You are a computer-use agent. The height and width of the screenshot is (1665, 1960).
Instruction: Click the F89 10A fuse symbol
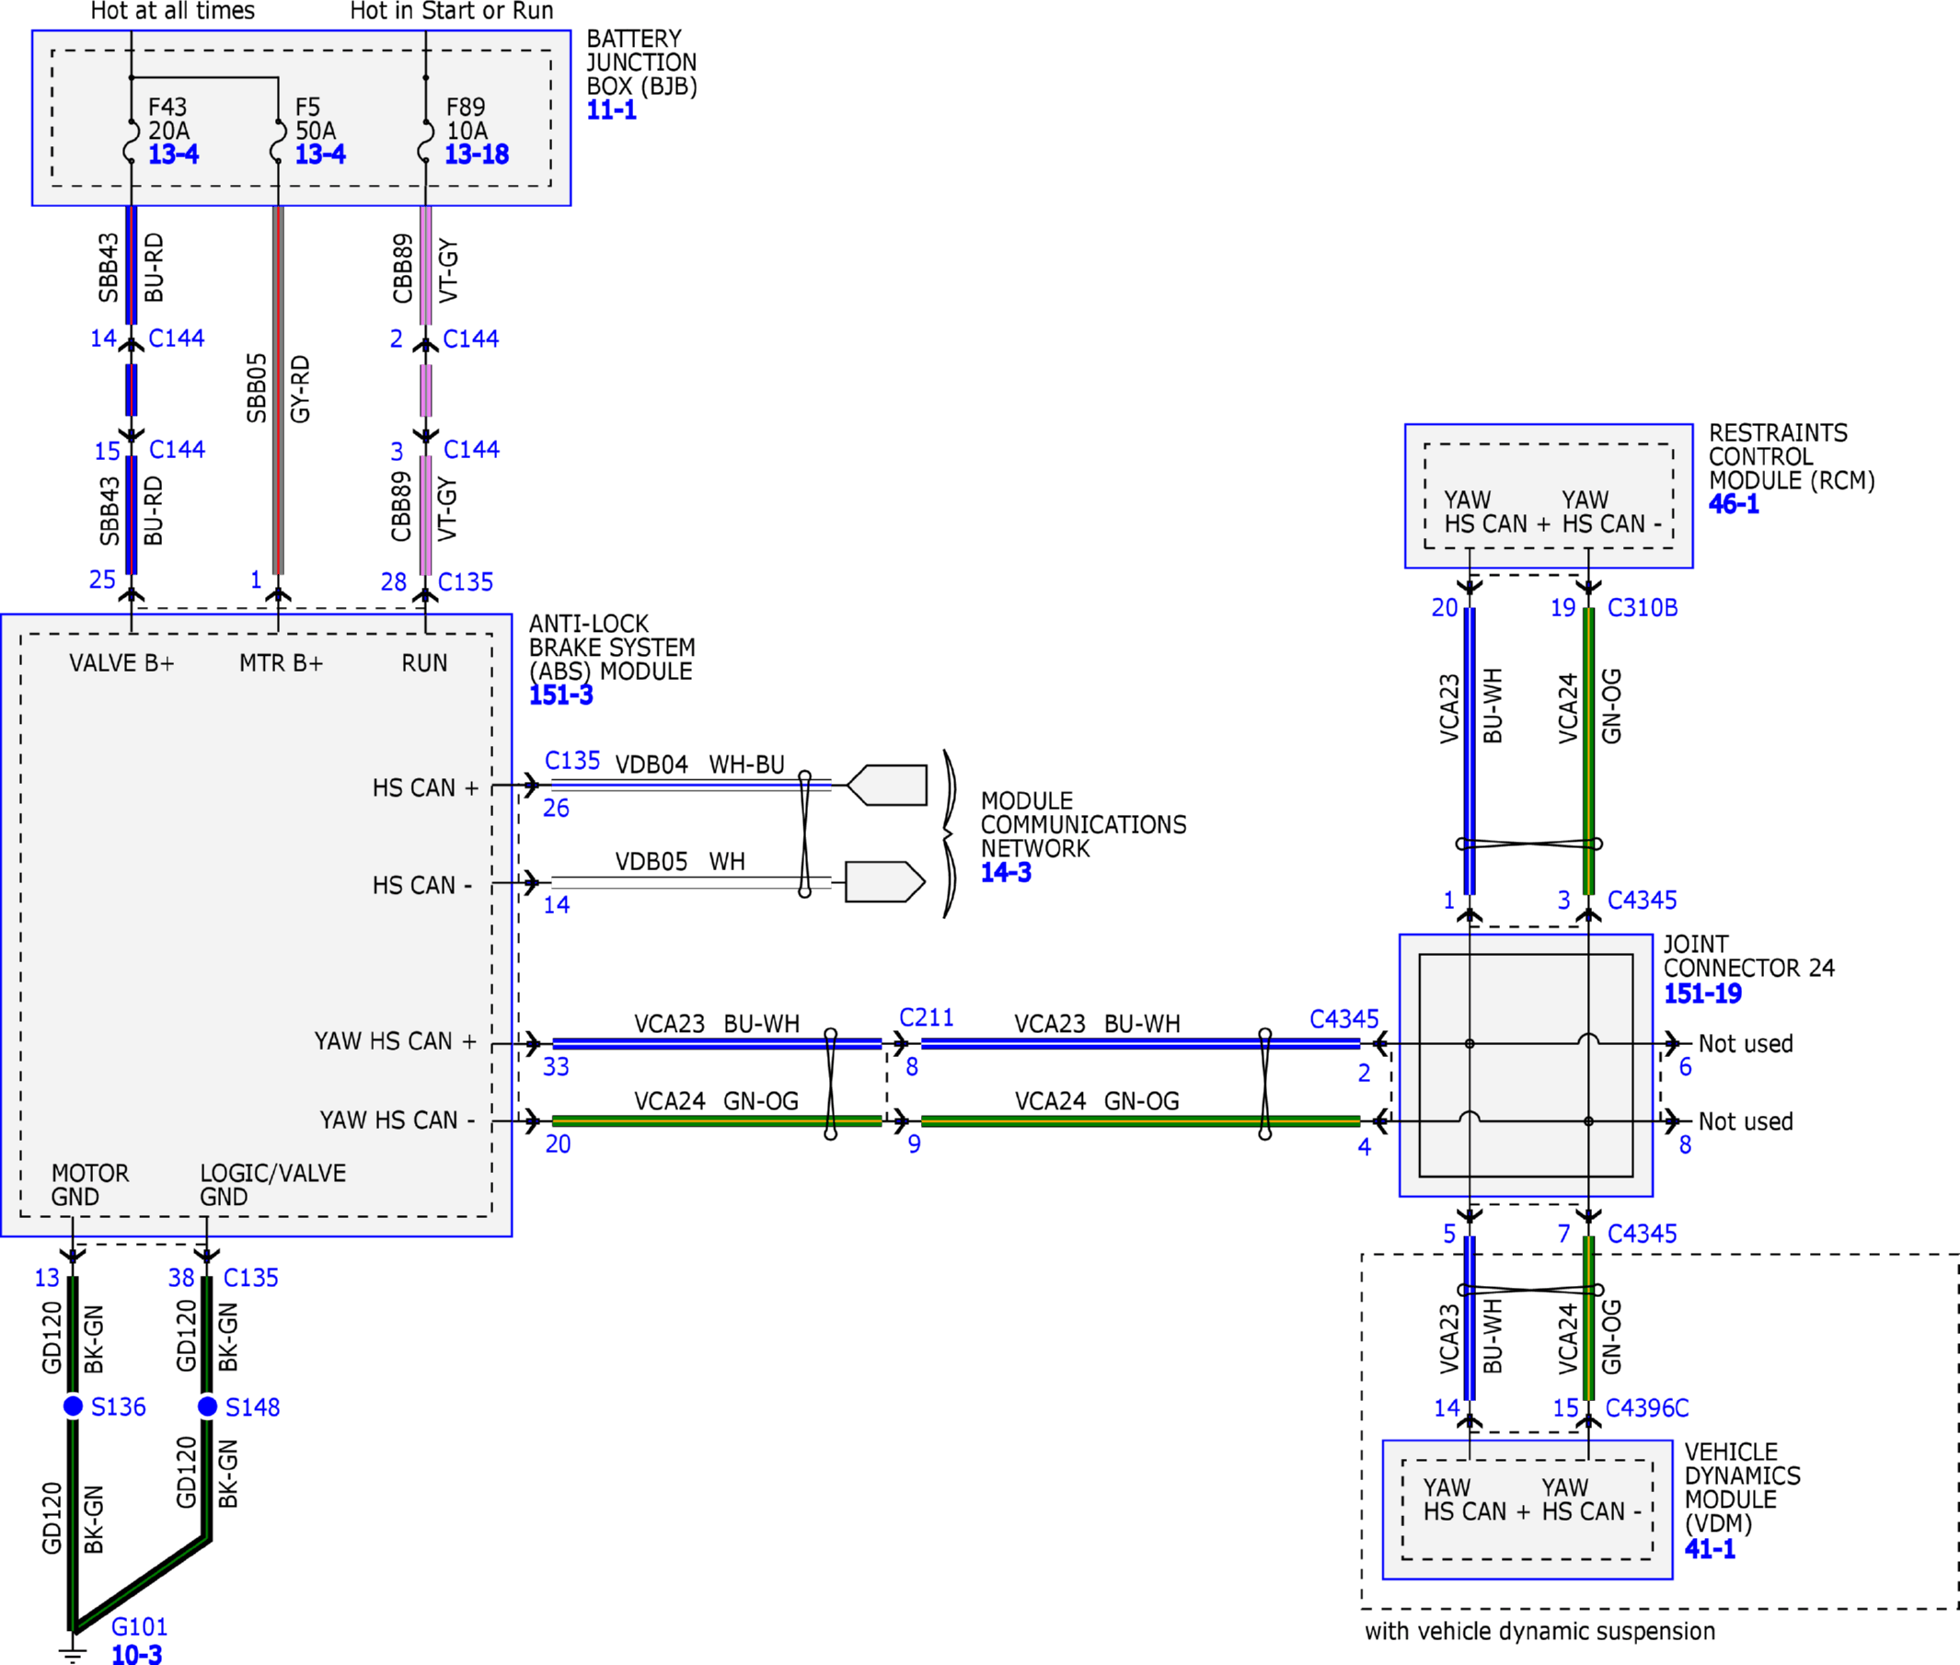coord(426,142)
